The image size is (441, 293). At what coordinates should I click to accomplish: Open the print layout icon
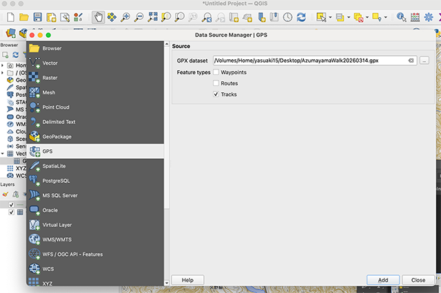[65, 17]
